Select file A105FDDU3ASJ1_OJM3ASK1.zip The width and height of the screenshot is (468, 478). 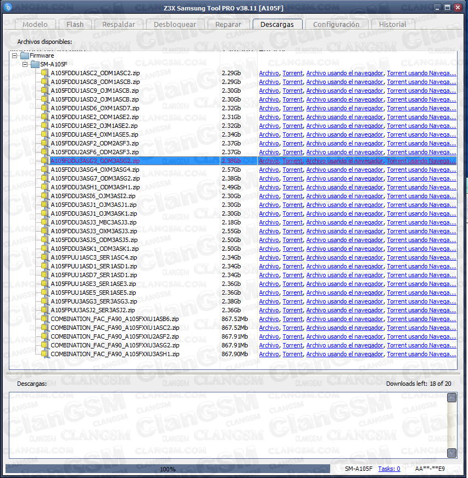coord(94,213)
